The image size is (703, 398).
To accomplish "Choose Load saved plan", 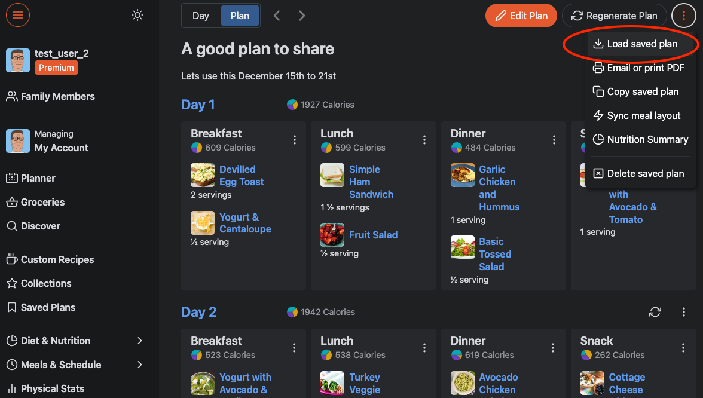I will (x=642, y=44).
